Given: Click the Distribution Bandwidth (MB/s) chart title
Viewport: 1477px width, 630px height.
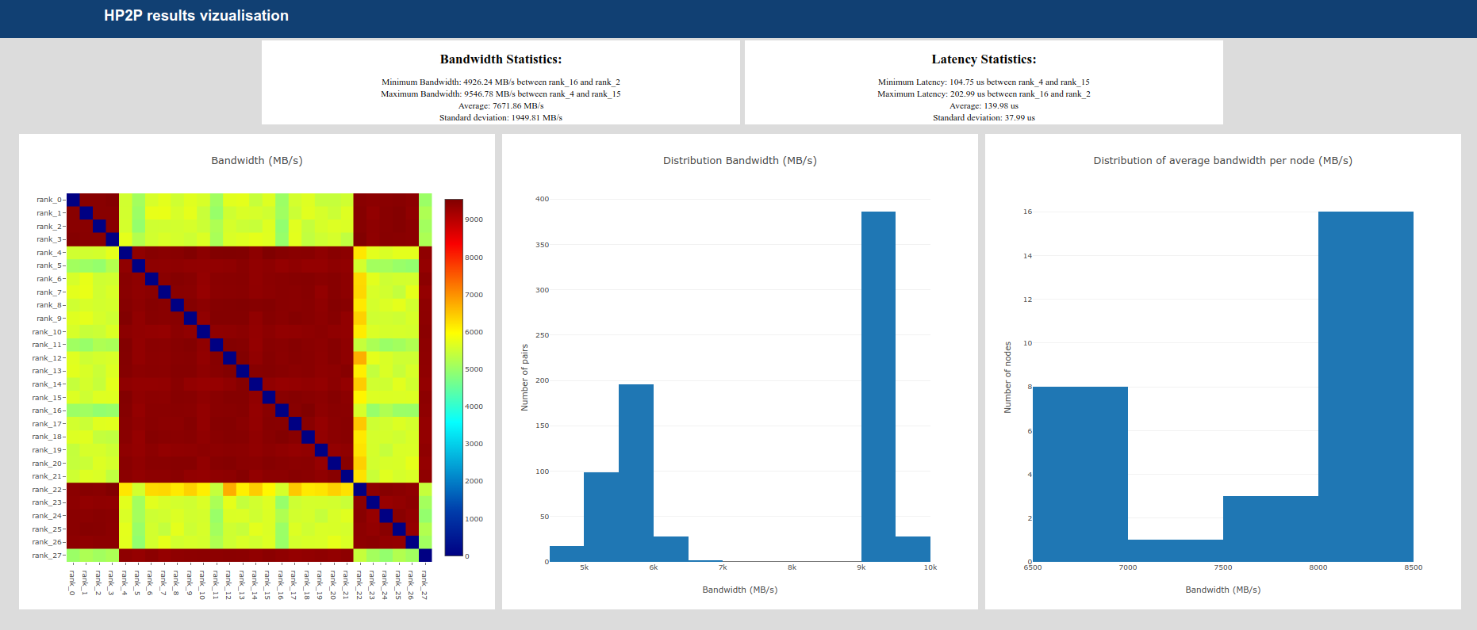Looking at the screenshot, I should pos(740,161).
